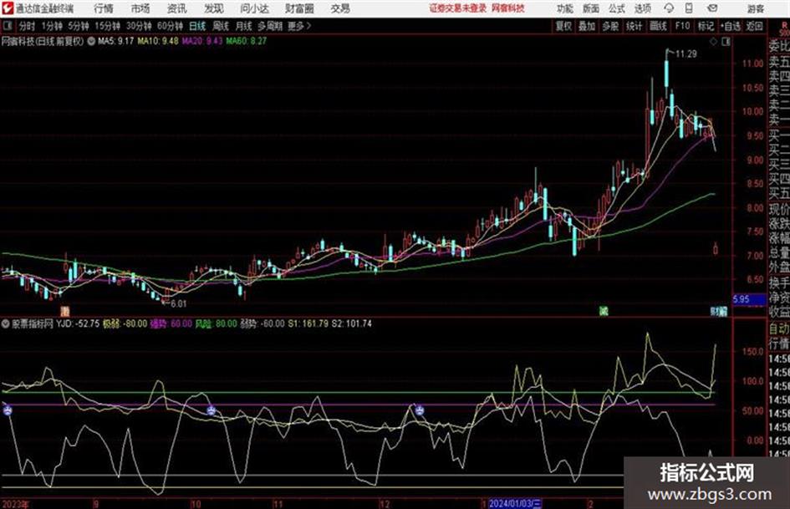Select the 日线 daily period tab

click(197, 26)
